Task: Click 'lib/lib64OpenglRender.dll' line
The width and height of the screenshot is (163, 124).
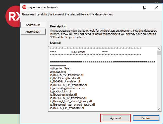Action: point(65,78)
